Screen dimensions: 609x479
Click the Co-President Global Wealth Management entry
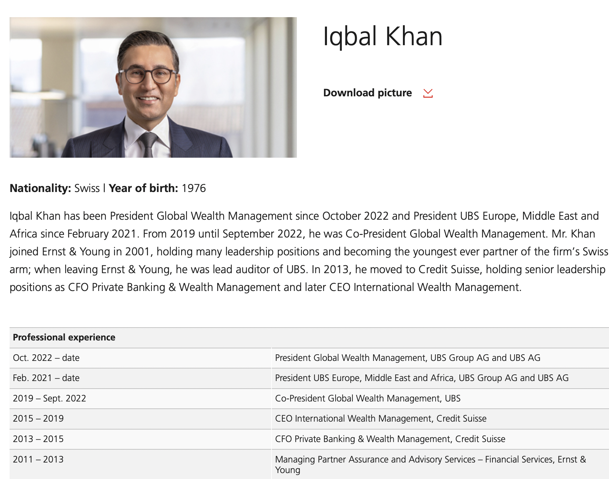click(368, 399)
